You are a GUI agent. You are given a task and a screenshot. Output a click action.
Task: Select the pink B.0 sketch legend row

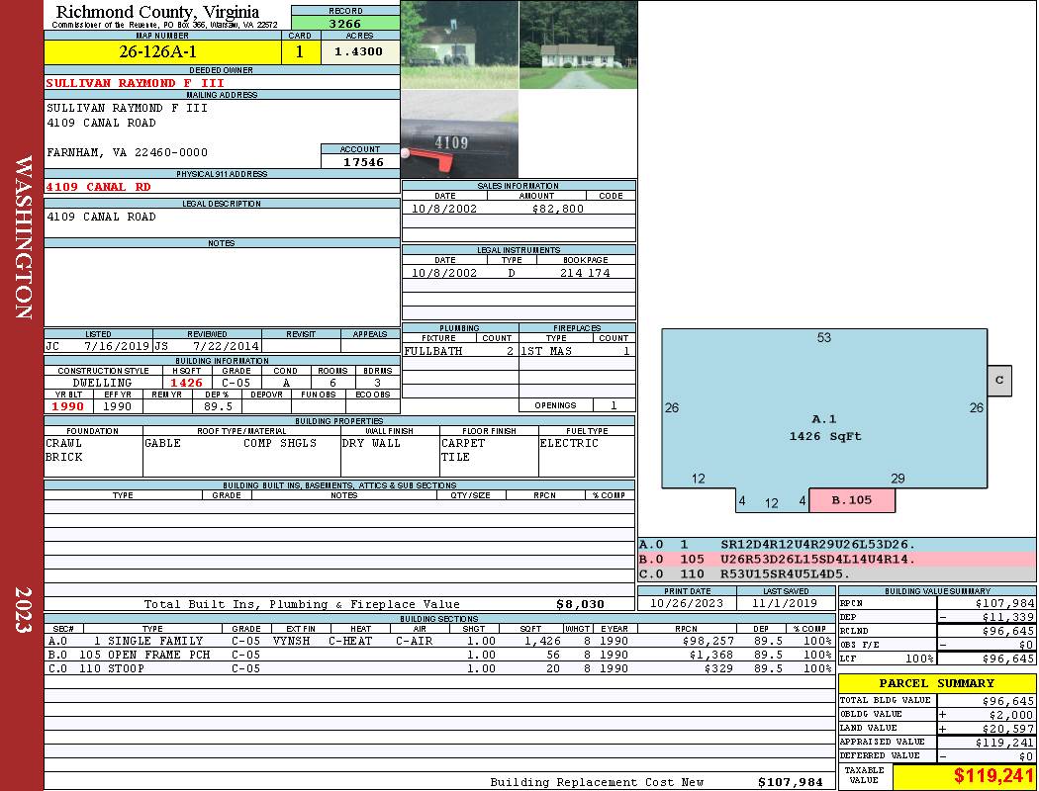tap(836, 559)
